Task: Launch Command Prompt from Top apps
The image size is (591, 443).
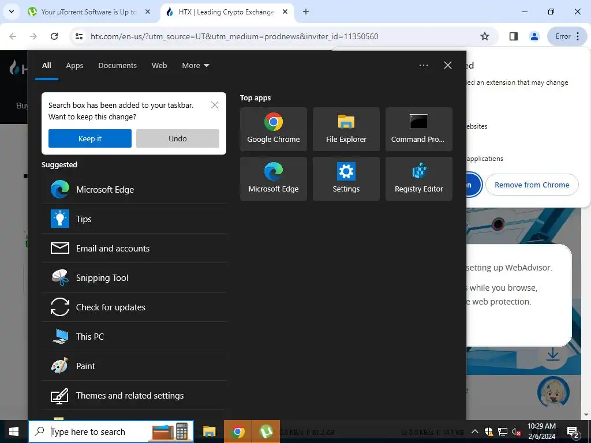Action: coord(419,129)
